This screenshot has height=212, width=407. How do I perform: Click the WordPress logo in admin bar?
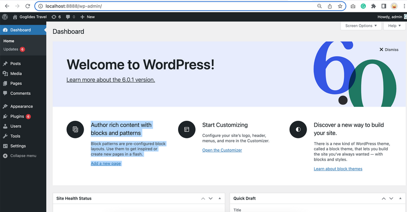5,17
